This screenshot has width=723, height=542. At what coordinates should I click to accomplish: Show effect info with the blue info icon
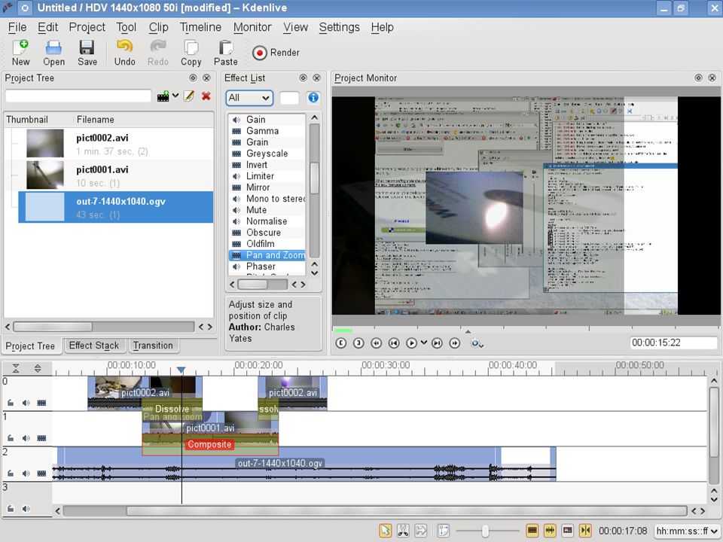click(x=313, y=97)
